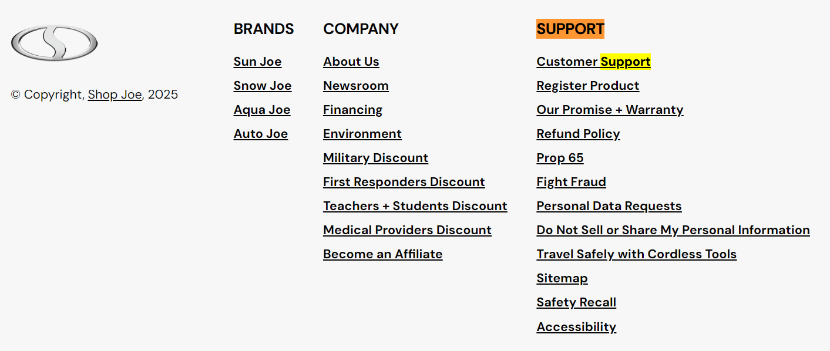This screenshot has height=351, width=830.
Task: Open the Refund Policy
Action: [x=578, y=133]
